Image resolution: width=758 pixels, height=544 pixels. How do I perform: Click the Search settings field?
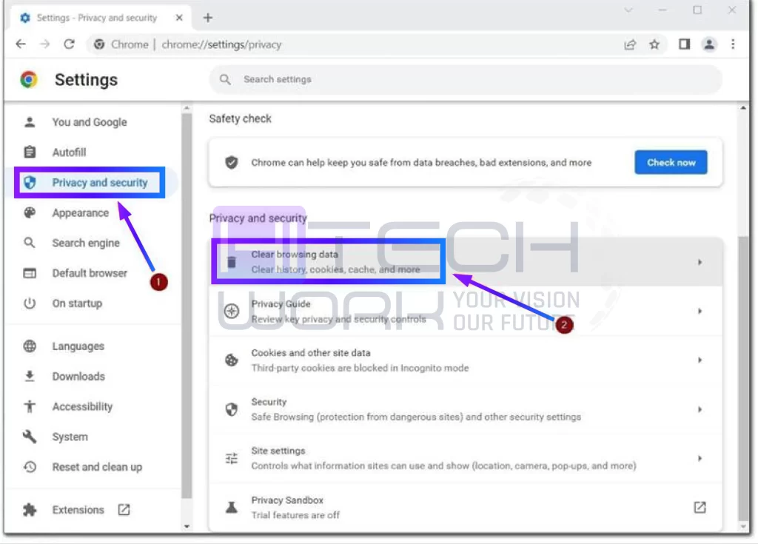pyautogui.click(x=466, y=79)
